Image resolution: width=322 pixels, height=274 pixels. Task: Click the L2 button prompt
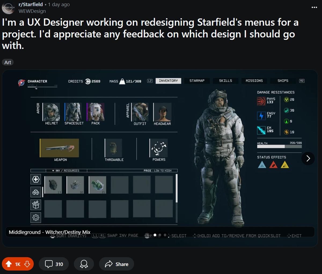150,81
